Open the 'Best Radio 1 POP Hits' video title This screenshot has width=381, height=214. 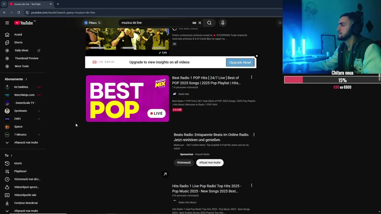pyautogui.click(x=206, y=81)
